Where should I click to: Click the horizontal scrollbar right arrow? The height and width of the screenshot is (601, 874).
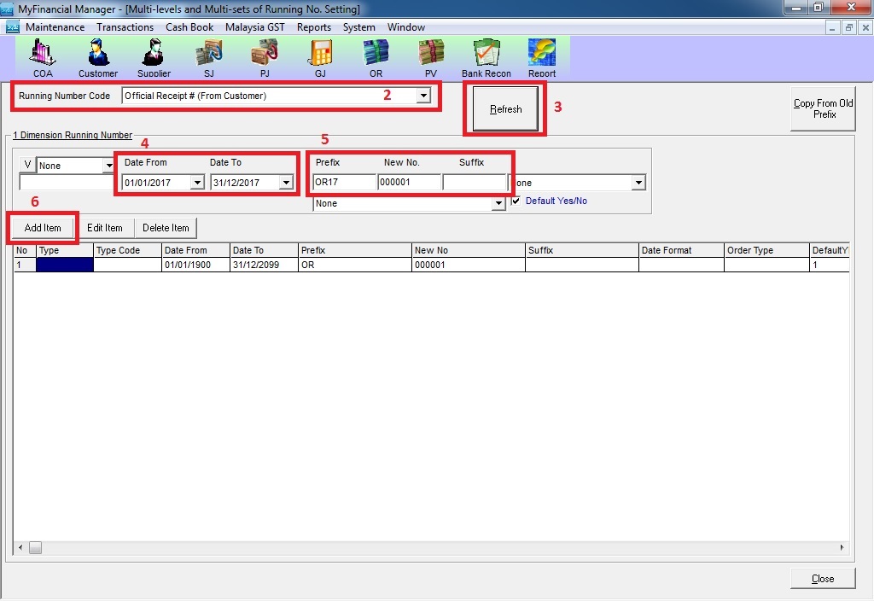pos(842,547)
